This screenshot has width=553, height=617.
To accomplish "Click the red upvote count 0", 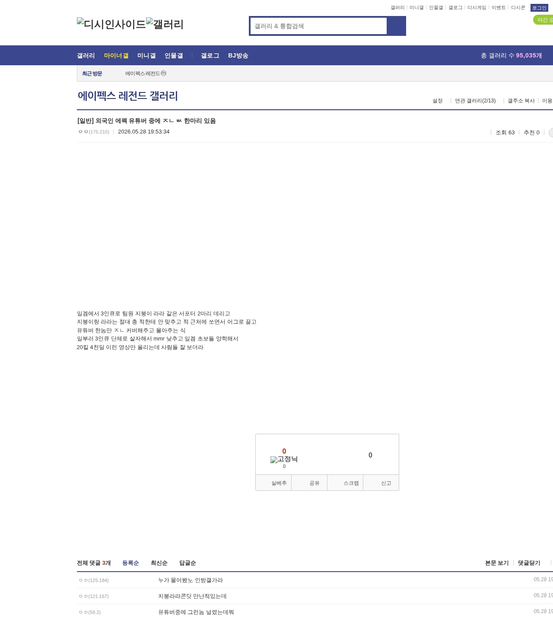I will pos(284,451).
